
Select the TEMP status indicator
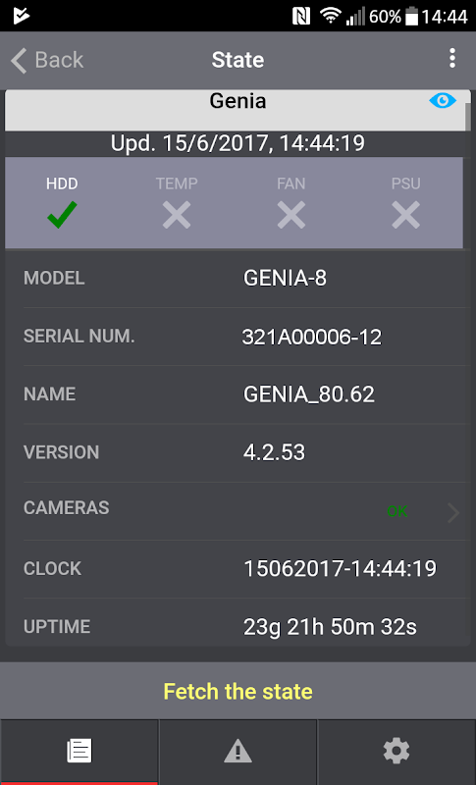tap(177, 203)
